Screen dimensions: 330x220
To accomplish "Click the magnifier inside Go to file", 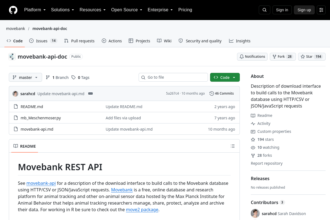I will point(143,78).
